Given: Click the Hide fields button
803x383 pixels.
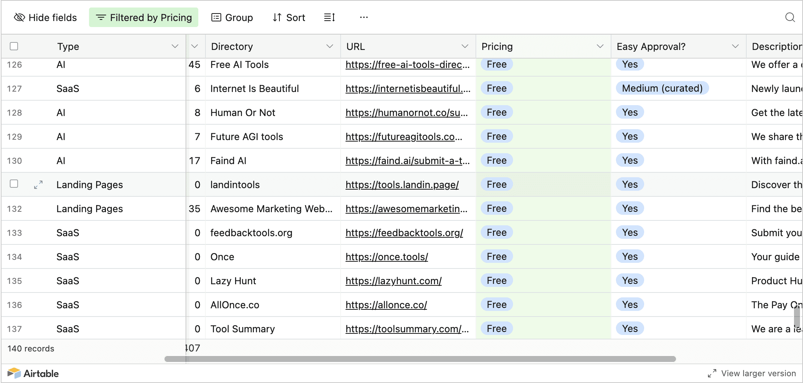Looking at the screenshot, I should click(x=45, y=18).
